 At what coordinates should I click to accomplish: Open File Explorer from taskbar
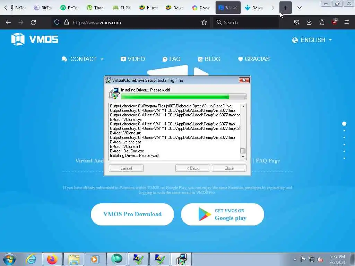[x=74, y=259]
